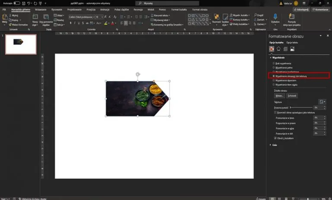Viewport: 332px width, 200px height.
Task: Open the Picture icon tab in format pane
Action: [x=292, y=49]
